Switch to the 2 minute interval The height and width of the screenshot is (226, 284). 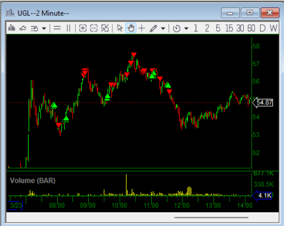(x=207, y=28)
